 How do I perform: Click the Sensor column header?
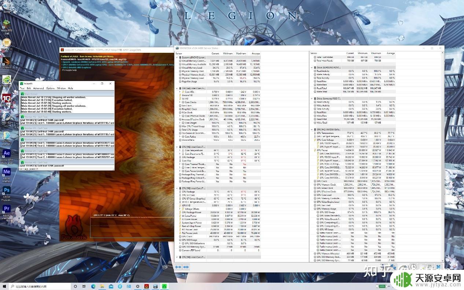click(x=178, y=54)
